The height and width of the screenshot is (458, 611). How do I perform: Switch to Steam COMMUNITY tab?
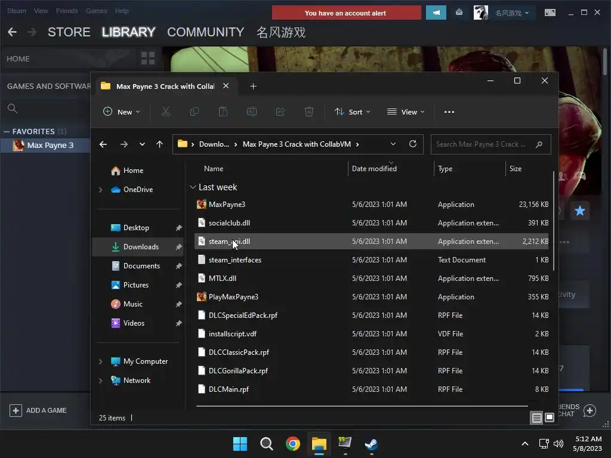tap(206, 32)
